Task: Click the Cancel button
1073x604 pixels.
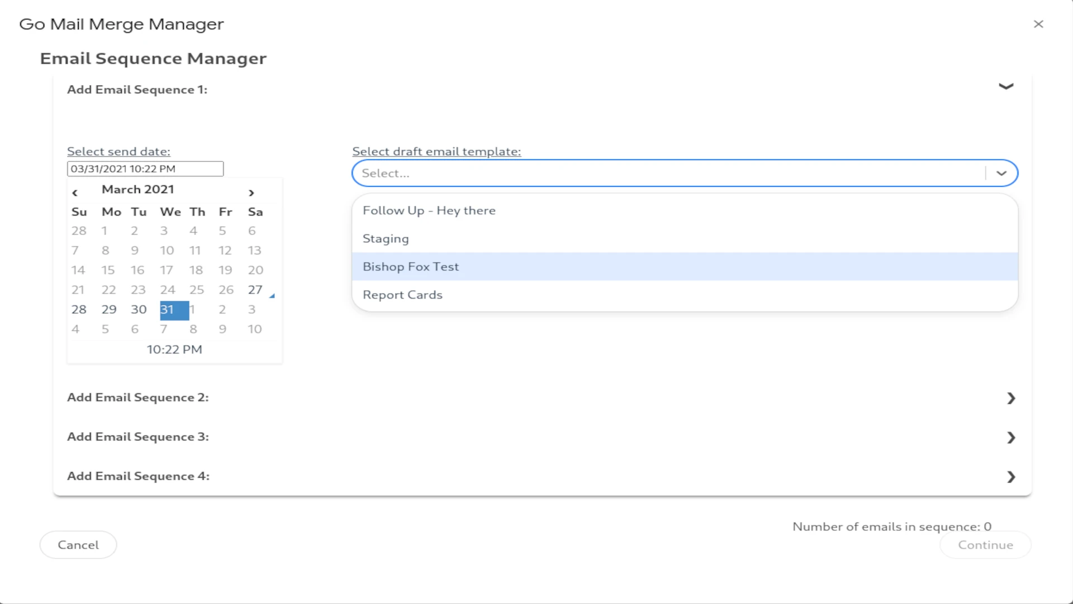Action: click(x=78, y=545)
